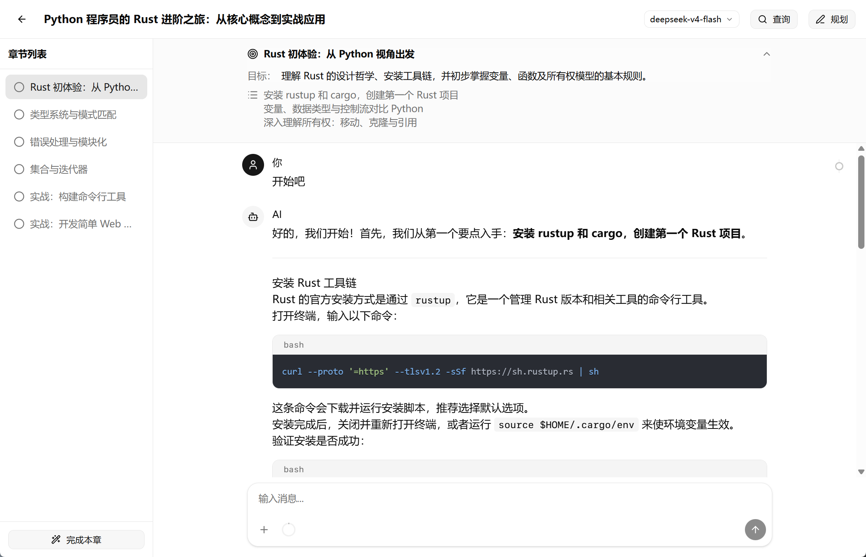Screen dimensions: 866x557
Task: Click the AI robot avatar icon
Action: click(253, 217)
